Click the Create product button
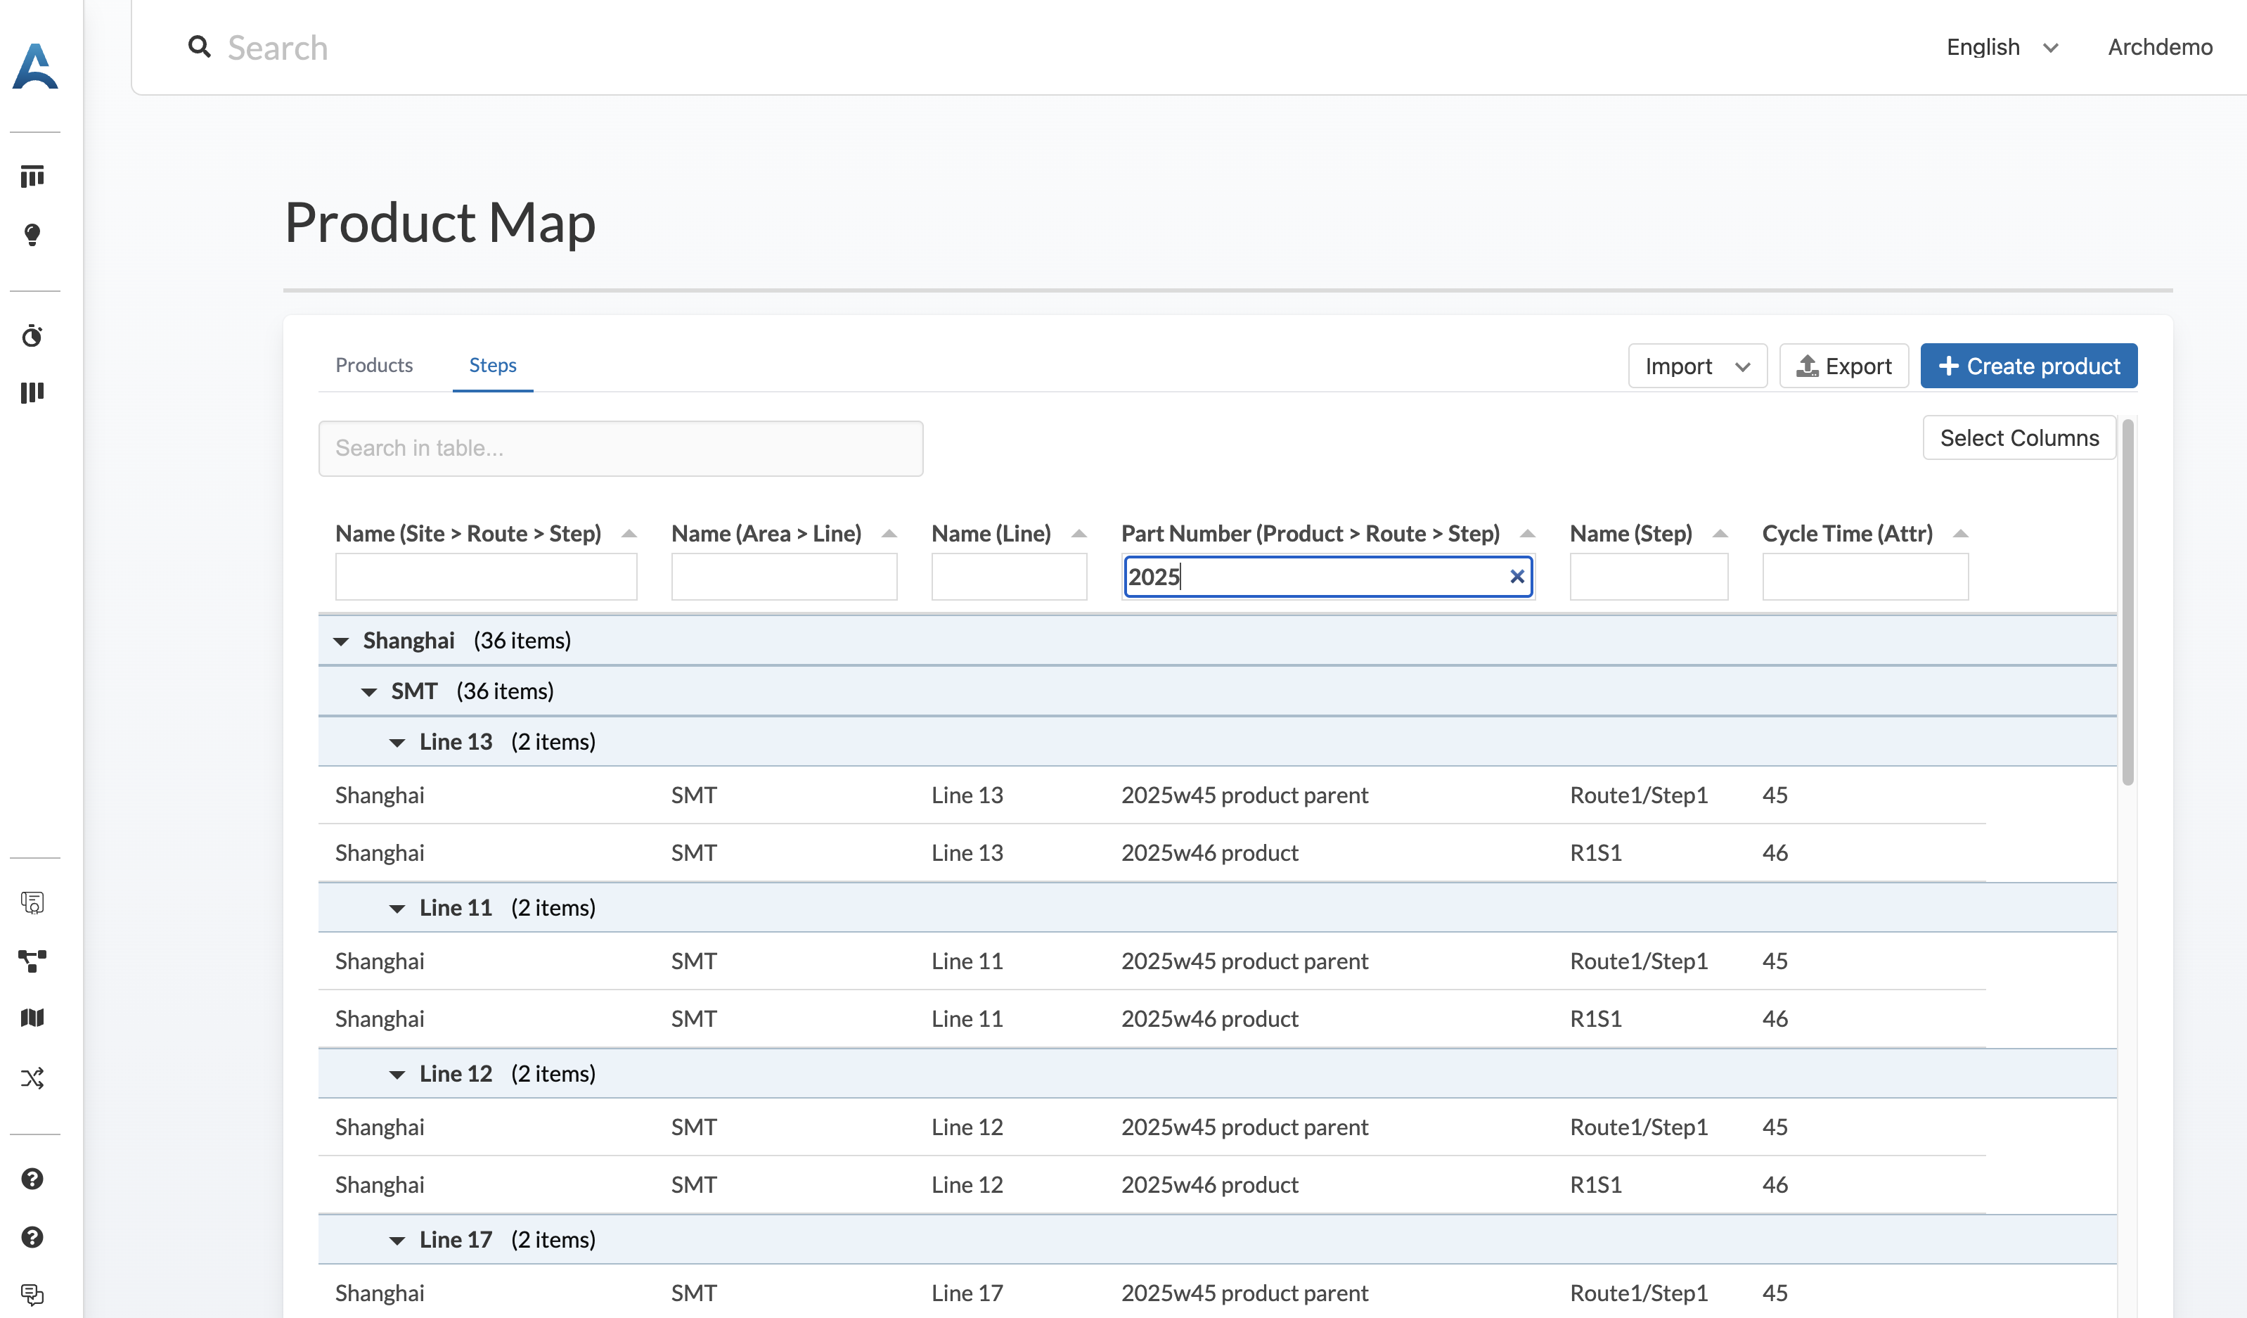 point(2028,366)
